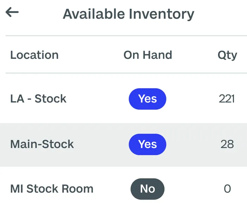Toggle the Yes badge for Main-Stock
This screenshot has width=247, height=204.
point(147,144)
